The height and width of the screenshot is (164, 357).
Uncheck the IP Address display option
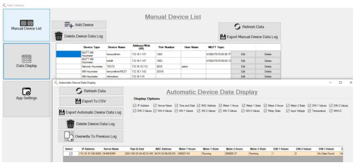pos(134,106)
